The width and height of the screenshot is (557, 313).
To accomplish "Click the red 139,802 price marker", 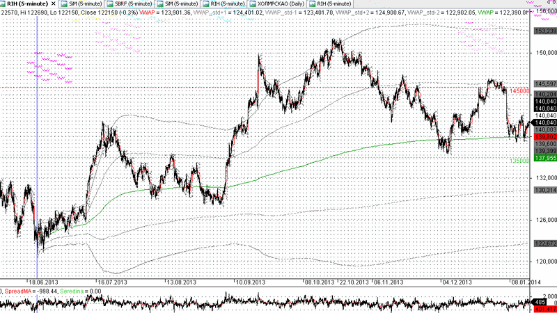I will tap(545, 136).
